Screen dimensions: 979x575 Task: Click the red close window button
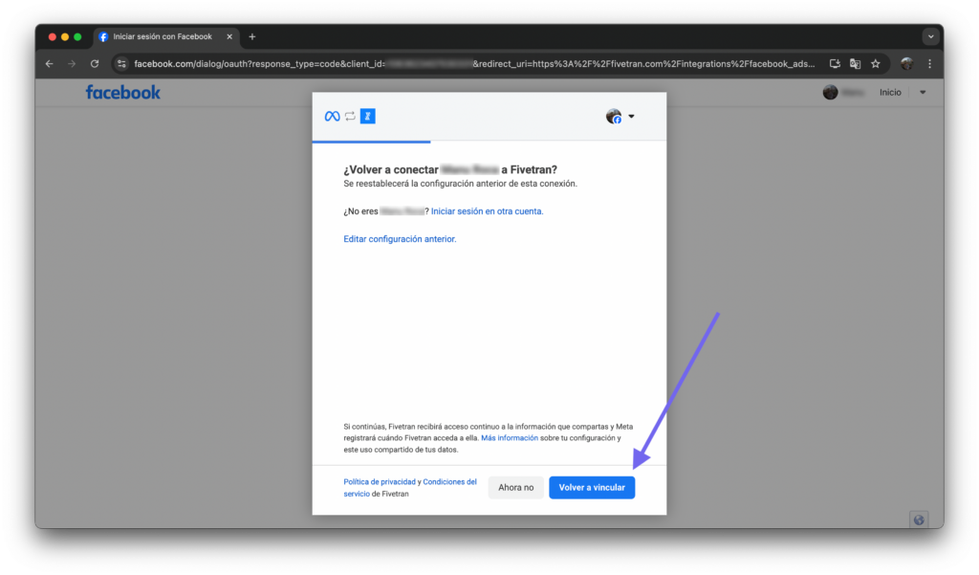(53, 37)
